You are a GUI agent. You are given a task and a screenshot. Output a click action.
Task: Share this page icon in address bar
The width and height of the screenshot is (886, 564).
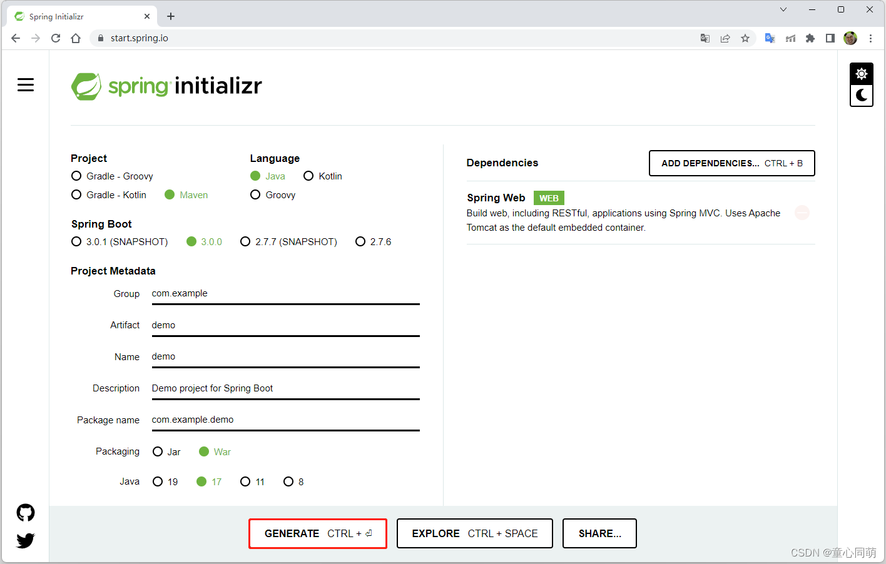(x=725, y=38)
